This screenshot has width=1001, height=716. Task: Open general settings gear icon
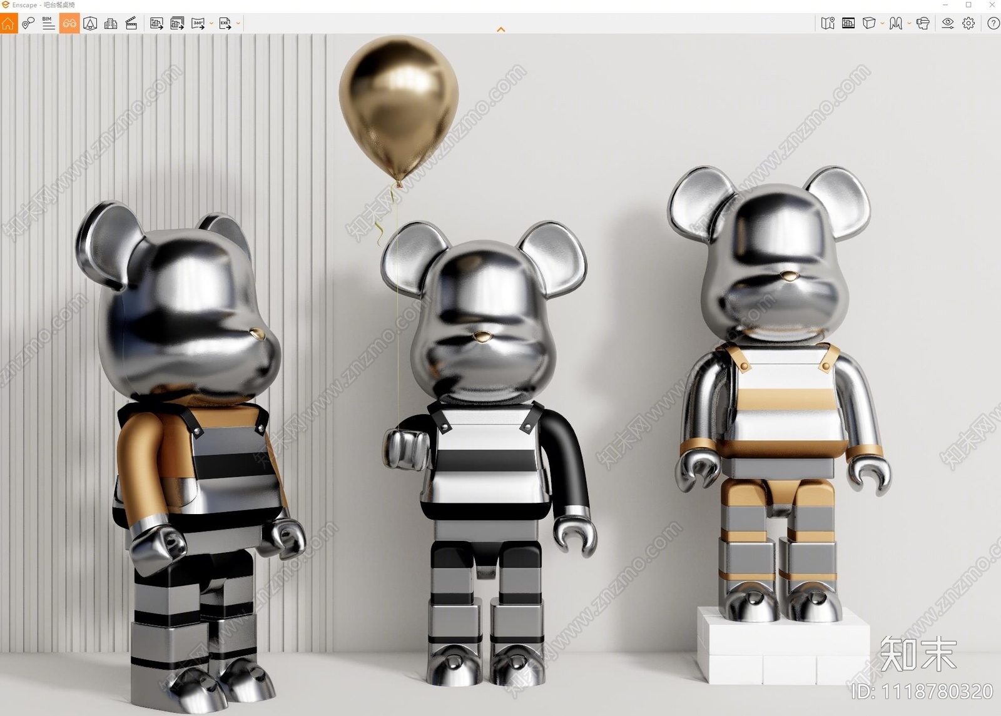point(968,24)
